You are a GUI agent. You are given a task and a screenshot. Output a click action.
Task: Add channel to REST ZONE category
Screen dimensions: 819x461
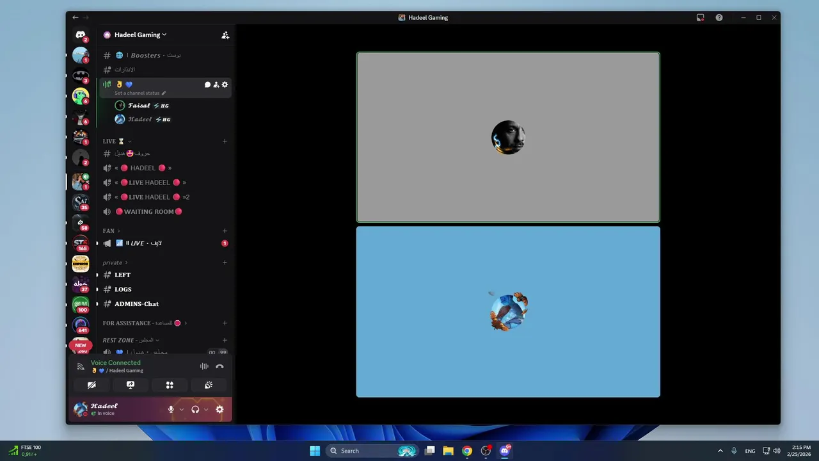pos(225,340)
